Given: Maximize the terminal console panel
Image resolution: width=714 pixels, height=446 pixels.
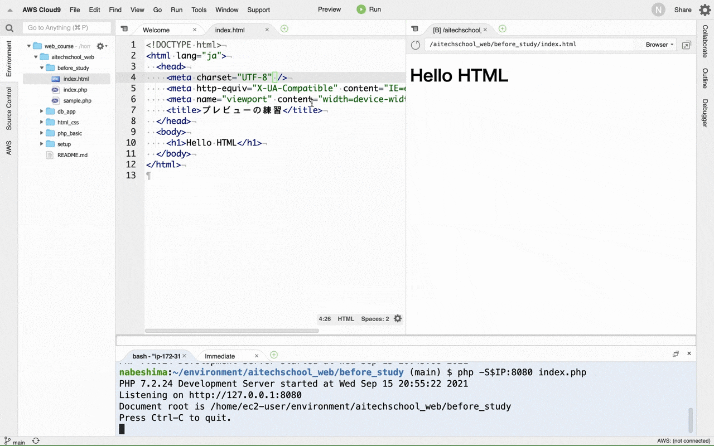Looking at the screenshot, I should (676, 353).
